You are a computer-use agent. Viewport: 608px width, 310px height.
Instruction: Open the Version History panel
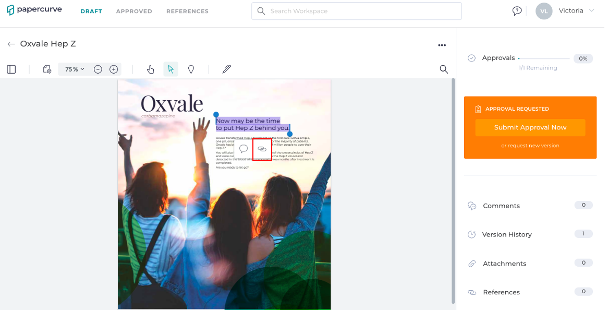point(507,235)
